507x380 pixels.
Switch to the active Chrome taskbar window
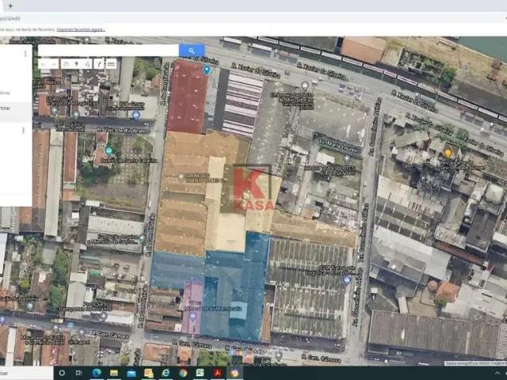coord(234,373)
